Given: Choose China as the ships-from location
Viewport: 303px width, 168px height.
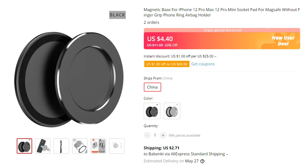Looking at the screenshot, I should pos(152,87).
